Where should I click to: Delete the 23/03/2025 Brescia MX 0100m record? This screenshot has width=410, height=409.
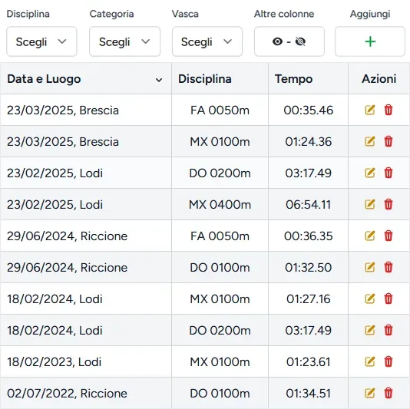pos(389,141)
